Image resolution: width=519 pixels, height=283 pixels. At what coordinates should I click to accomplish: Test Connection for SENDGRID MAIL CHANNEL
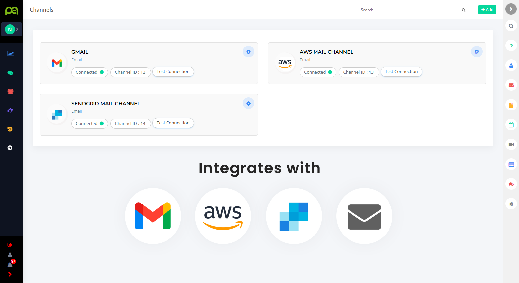173,123
